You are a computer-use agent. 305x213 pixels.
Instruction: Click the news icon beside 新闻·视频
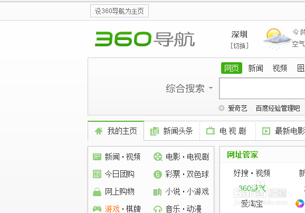click(x=97, y=157)
